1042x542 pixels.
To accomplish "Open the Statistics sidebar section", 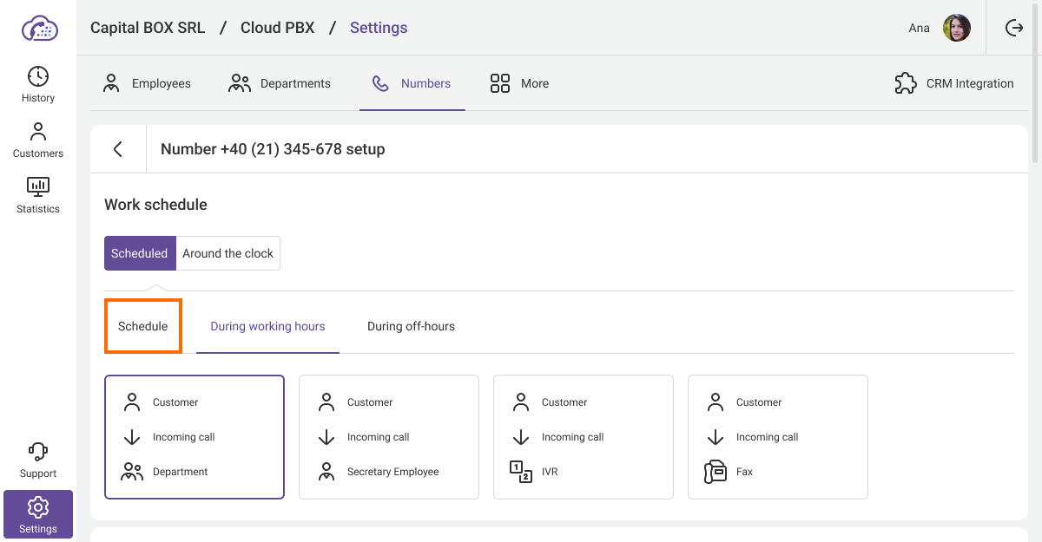I will pos(38,195).
